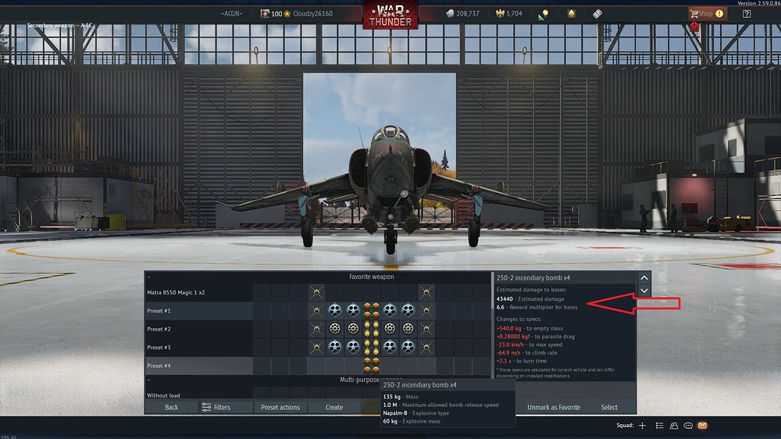The image size is (781, 439).
Task: Click the -ACGN- squadron tag
Action: tap(232, 13)
